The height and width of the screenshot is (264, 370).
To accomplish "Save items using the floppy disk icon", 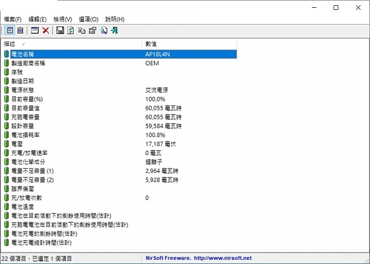I will (x=60, y=30).
